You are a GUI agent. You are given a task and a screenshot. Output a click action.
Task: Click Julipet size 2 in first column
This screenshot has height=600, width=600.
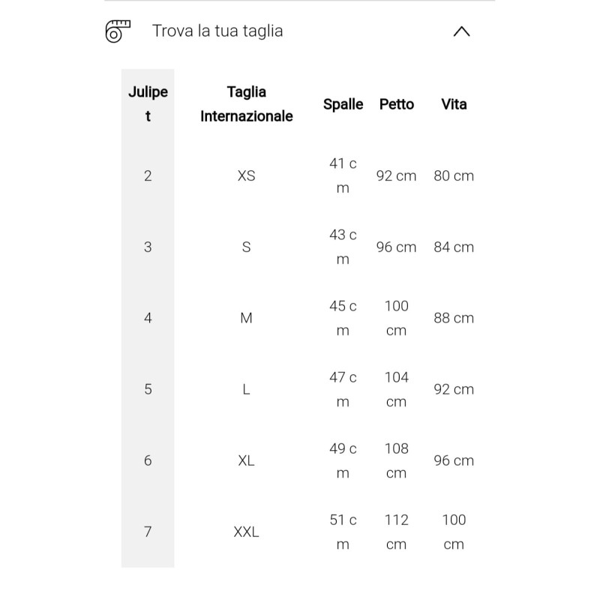(148, 175)
